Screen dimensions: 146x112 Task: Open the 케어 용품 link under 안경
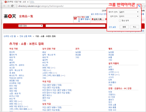click(x=112, y=107)
